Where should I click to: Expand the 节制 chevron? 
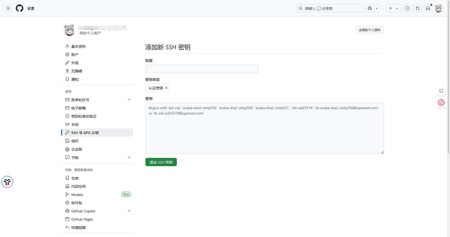pos(129,157)
